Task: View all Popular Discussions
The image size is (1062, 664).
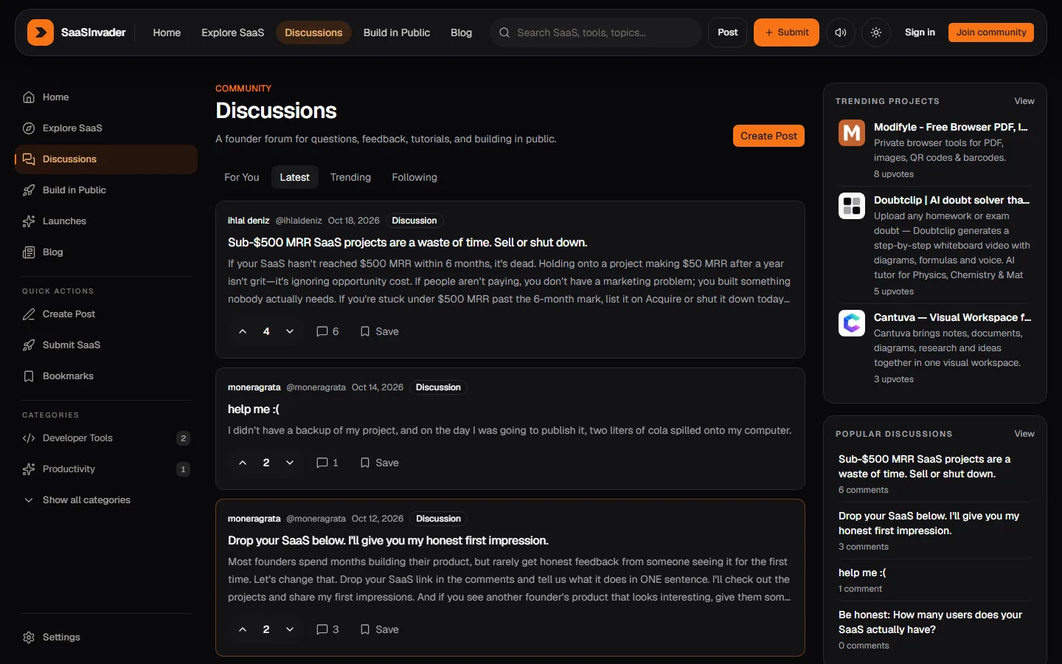Action: point(1024,434)
